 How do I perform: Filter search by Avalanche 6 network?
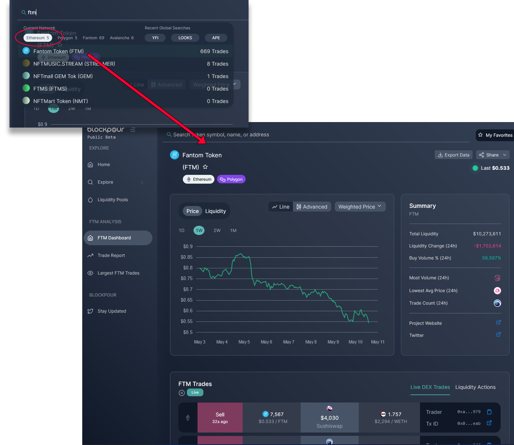coord(122,38)
